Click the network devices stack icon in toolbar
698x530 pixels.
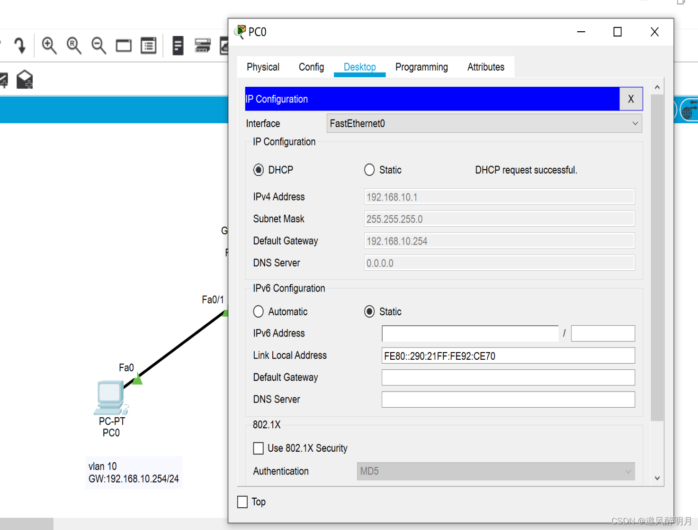pyautogui.click(x=202, y=46)
